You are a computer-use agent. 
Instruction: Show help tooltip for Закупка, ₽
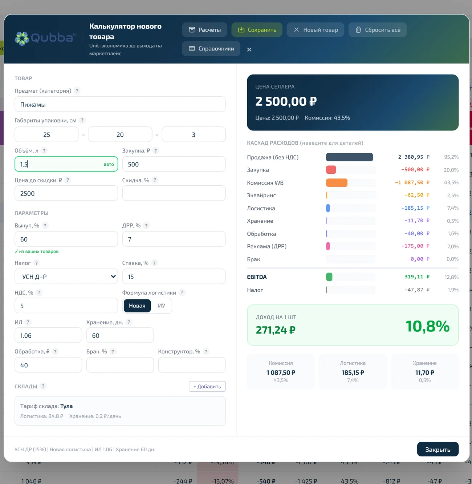(155, 150)
